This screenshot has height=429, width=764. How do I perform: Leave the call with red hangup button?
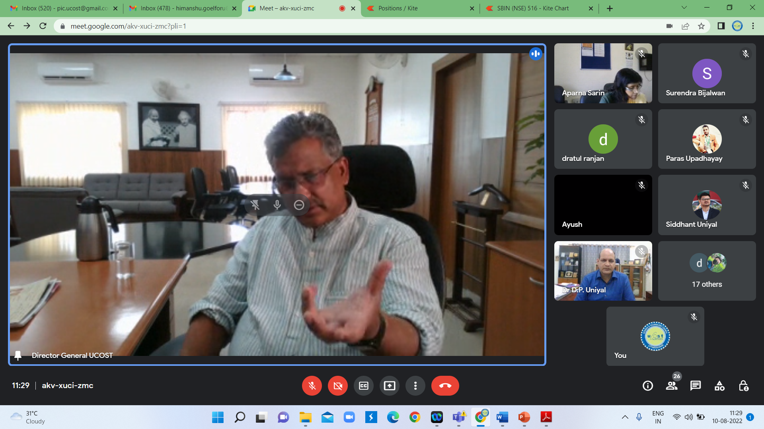(445, 386)
